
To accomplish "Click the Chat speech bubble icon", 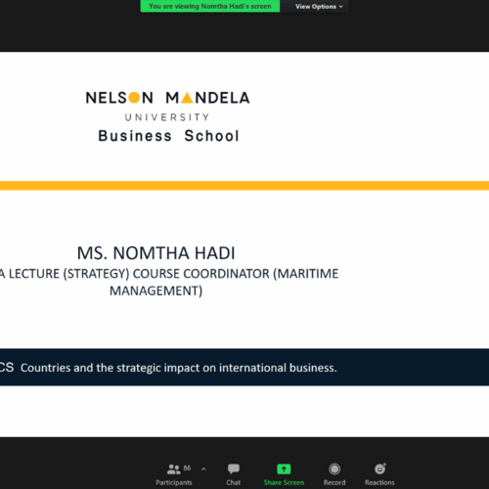I will (x=234, y=469).
